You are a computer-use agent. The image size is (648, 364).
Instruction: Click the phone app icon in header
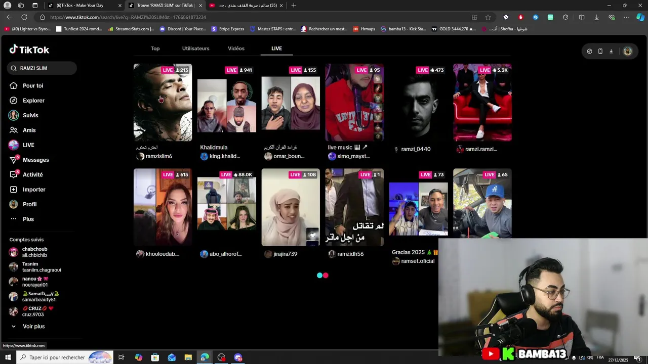pos(600,51)
